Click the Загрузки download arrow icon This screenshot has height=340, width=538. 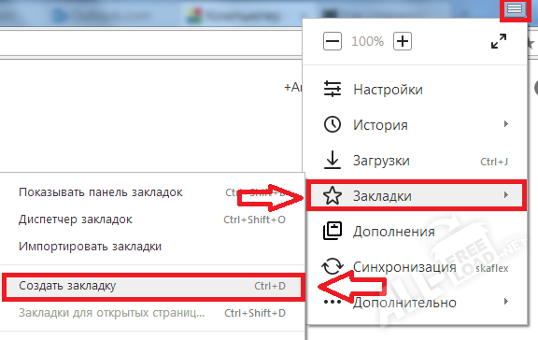click(x=333, y=160)
